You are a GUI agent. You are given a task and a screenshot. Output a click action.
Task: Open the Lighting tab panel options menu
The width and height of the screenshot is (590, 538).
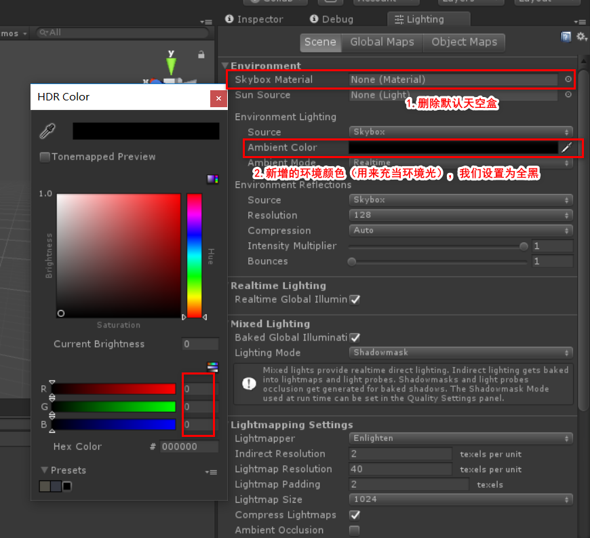pos(580,22)
